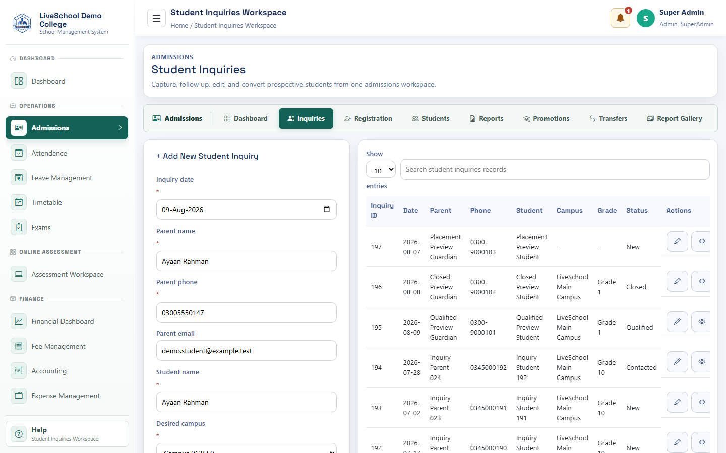Viewport: 726px width, 453px height.
Task: Click the Parent phone input field
Action: [x=247, y=312]
